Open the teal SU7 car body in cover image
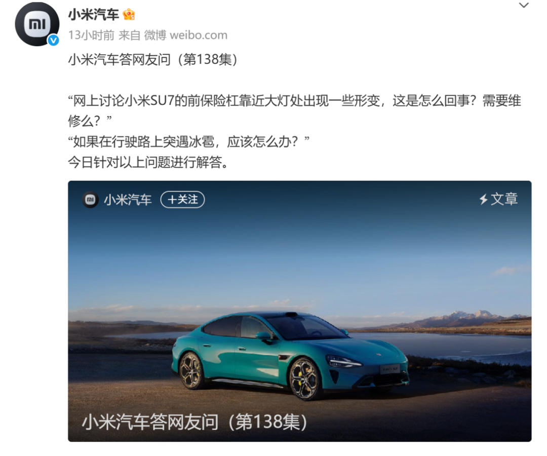Image resolution: width=547 pixels, height=456 pixels. (x=290, y=355)
